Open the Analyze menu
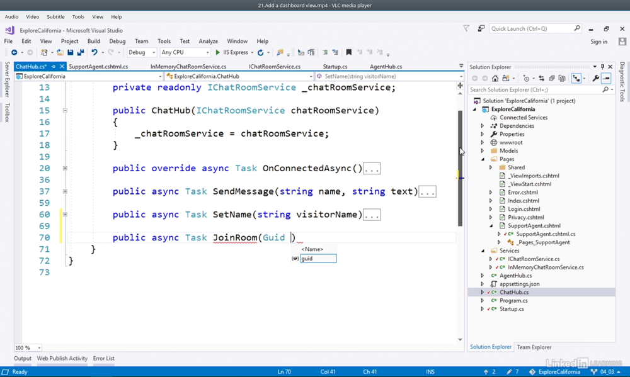The image size is (630, 377). (208, 42)
